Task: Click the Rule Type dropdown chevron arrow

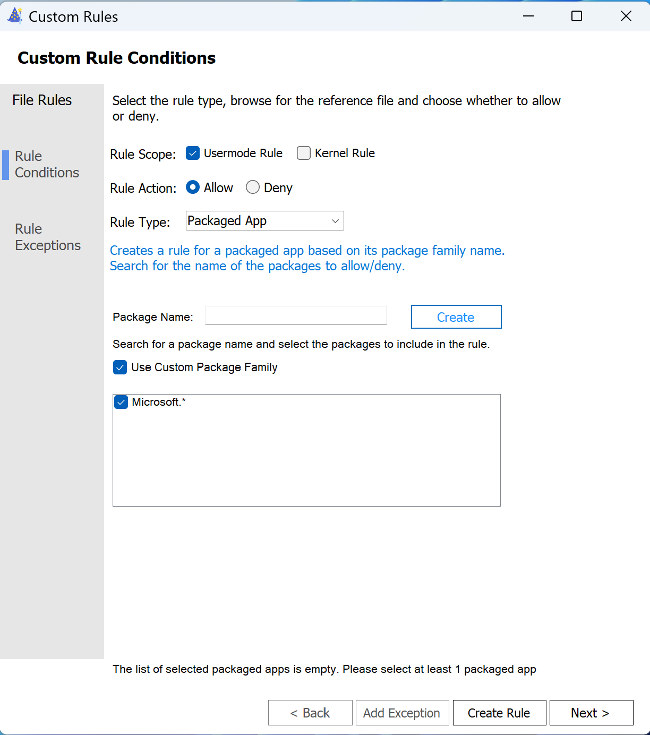Action: [x=335, y=221]
